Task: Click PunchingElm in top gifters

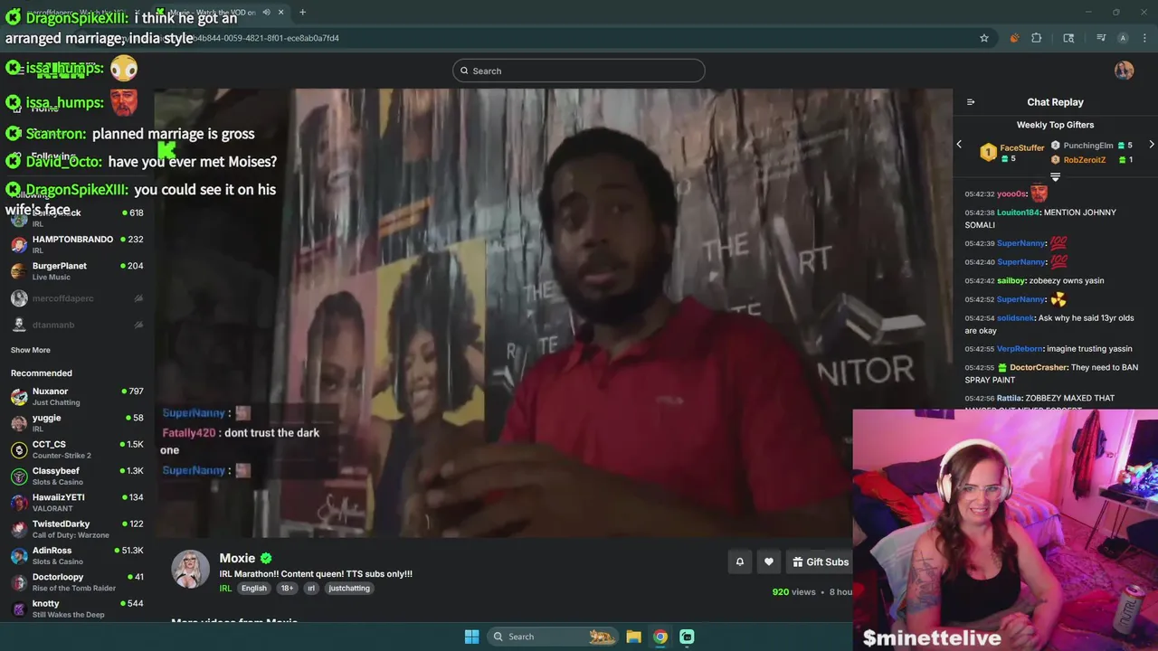Action: [1088, 145]
